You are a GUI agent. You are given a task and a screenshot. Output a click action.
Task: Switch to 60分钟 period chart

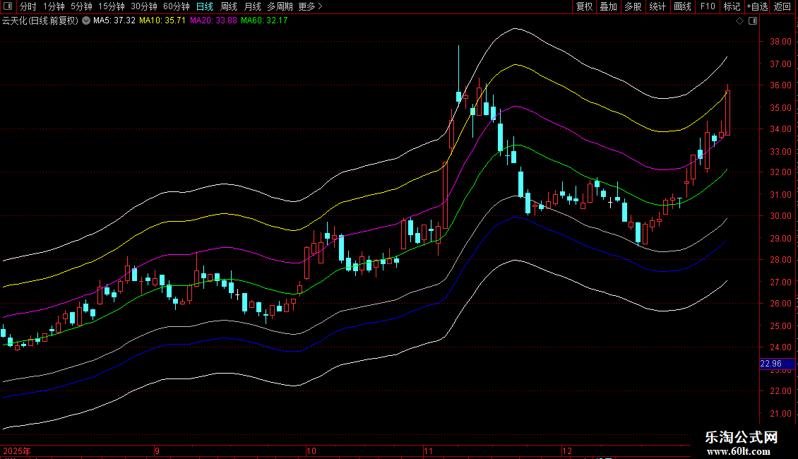coord(176,6)
